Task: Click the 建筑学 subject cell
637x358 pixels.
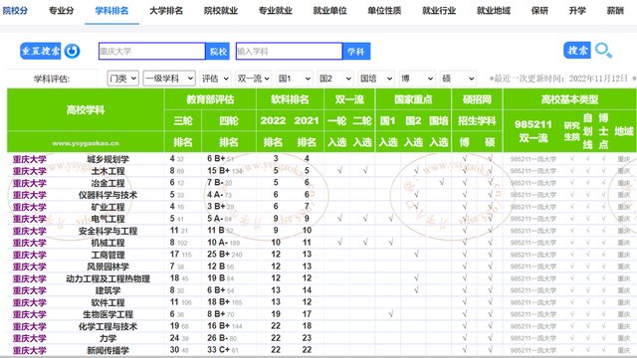Action: click(x=107, y=290)
